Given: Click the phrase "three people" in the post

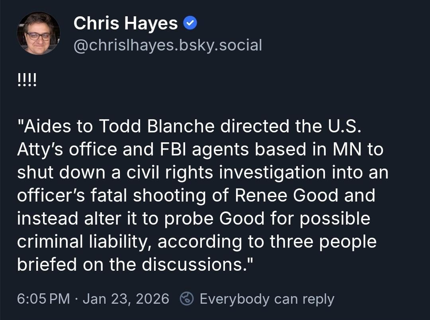Looking at the screenshot, I should coord(323,241).
